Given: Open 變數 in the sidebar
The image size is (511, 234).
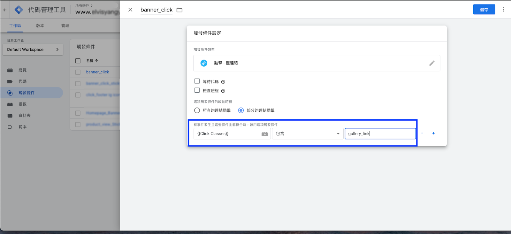Looking at the screenshot, I should pos(22,104).
